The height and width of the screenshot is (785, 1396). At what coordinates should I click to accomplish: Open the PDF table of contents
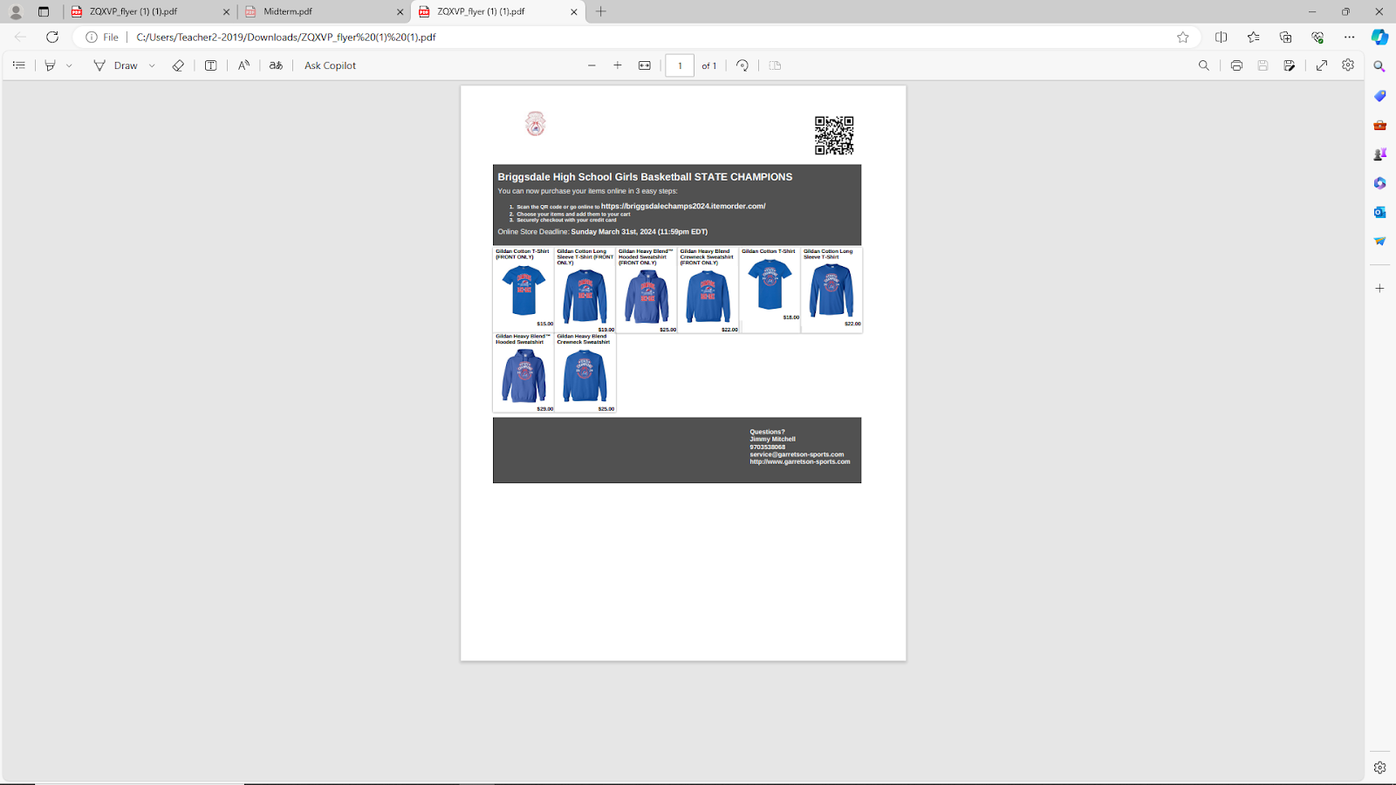click(18, 65)
